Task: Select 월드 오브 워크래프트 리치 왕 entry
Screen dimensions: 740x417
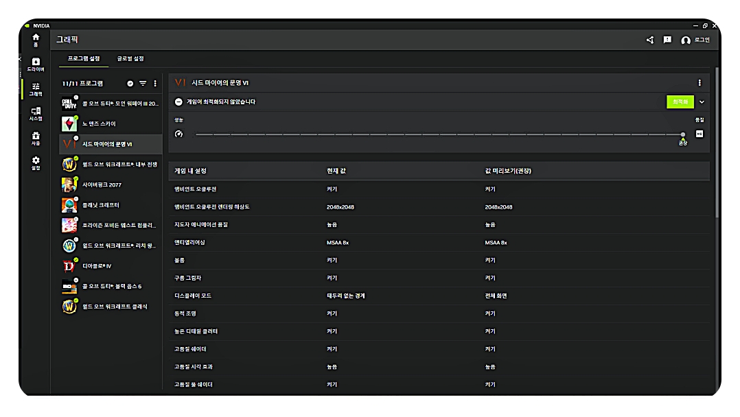Action: point(111,246)
